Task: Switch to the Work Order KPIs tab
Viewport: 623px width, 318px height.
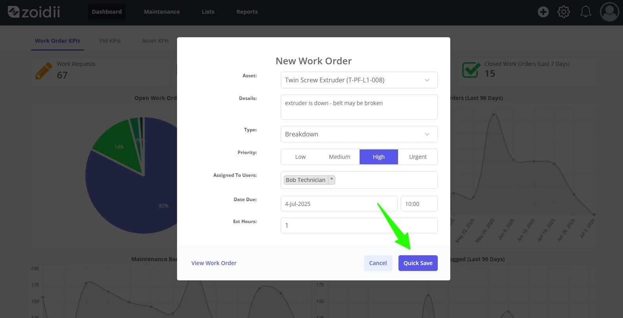Action: pyautogui.click(x=58, y=41)
